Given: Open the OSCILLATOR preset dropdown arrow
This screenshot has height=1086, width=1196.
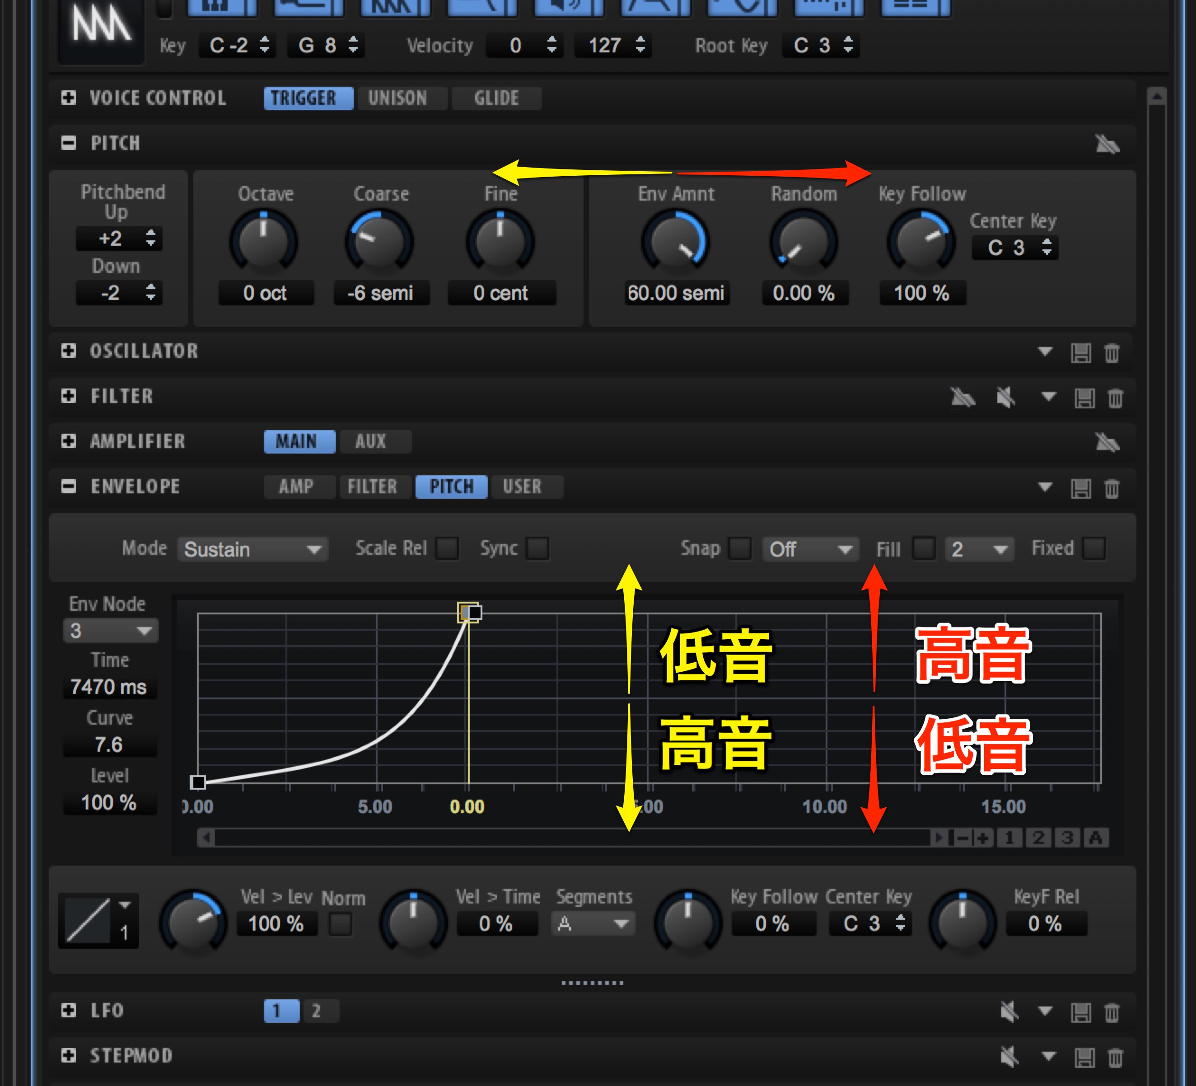Looking at the screenshot, I should pos(1045,351).
